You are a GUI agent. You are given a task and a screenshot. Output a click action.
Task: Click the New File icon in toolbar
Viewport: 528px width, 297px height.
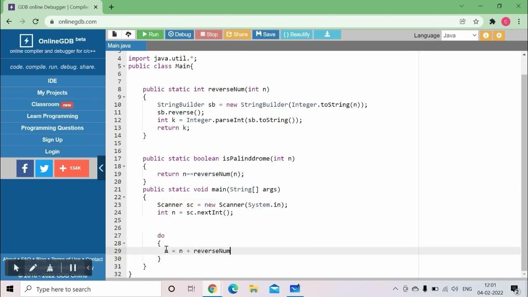(x=115, y=34)
